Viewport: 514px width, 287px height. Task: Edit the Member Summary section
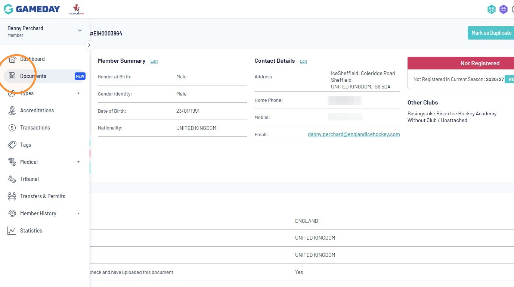pos(154,62)
